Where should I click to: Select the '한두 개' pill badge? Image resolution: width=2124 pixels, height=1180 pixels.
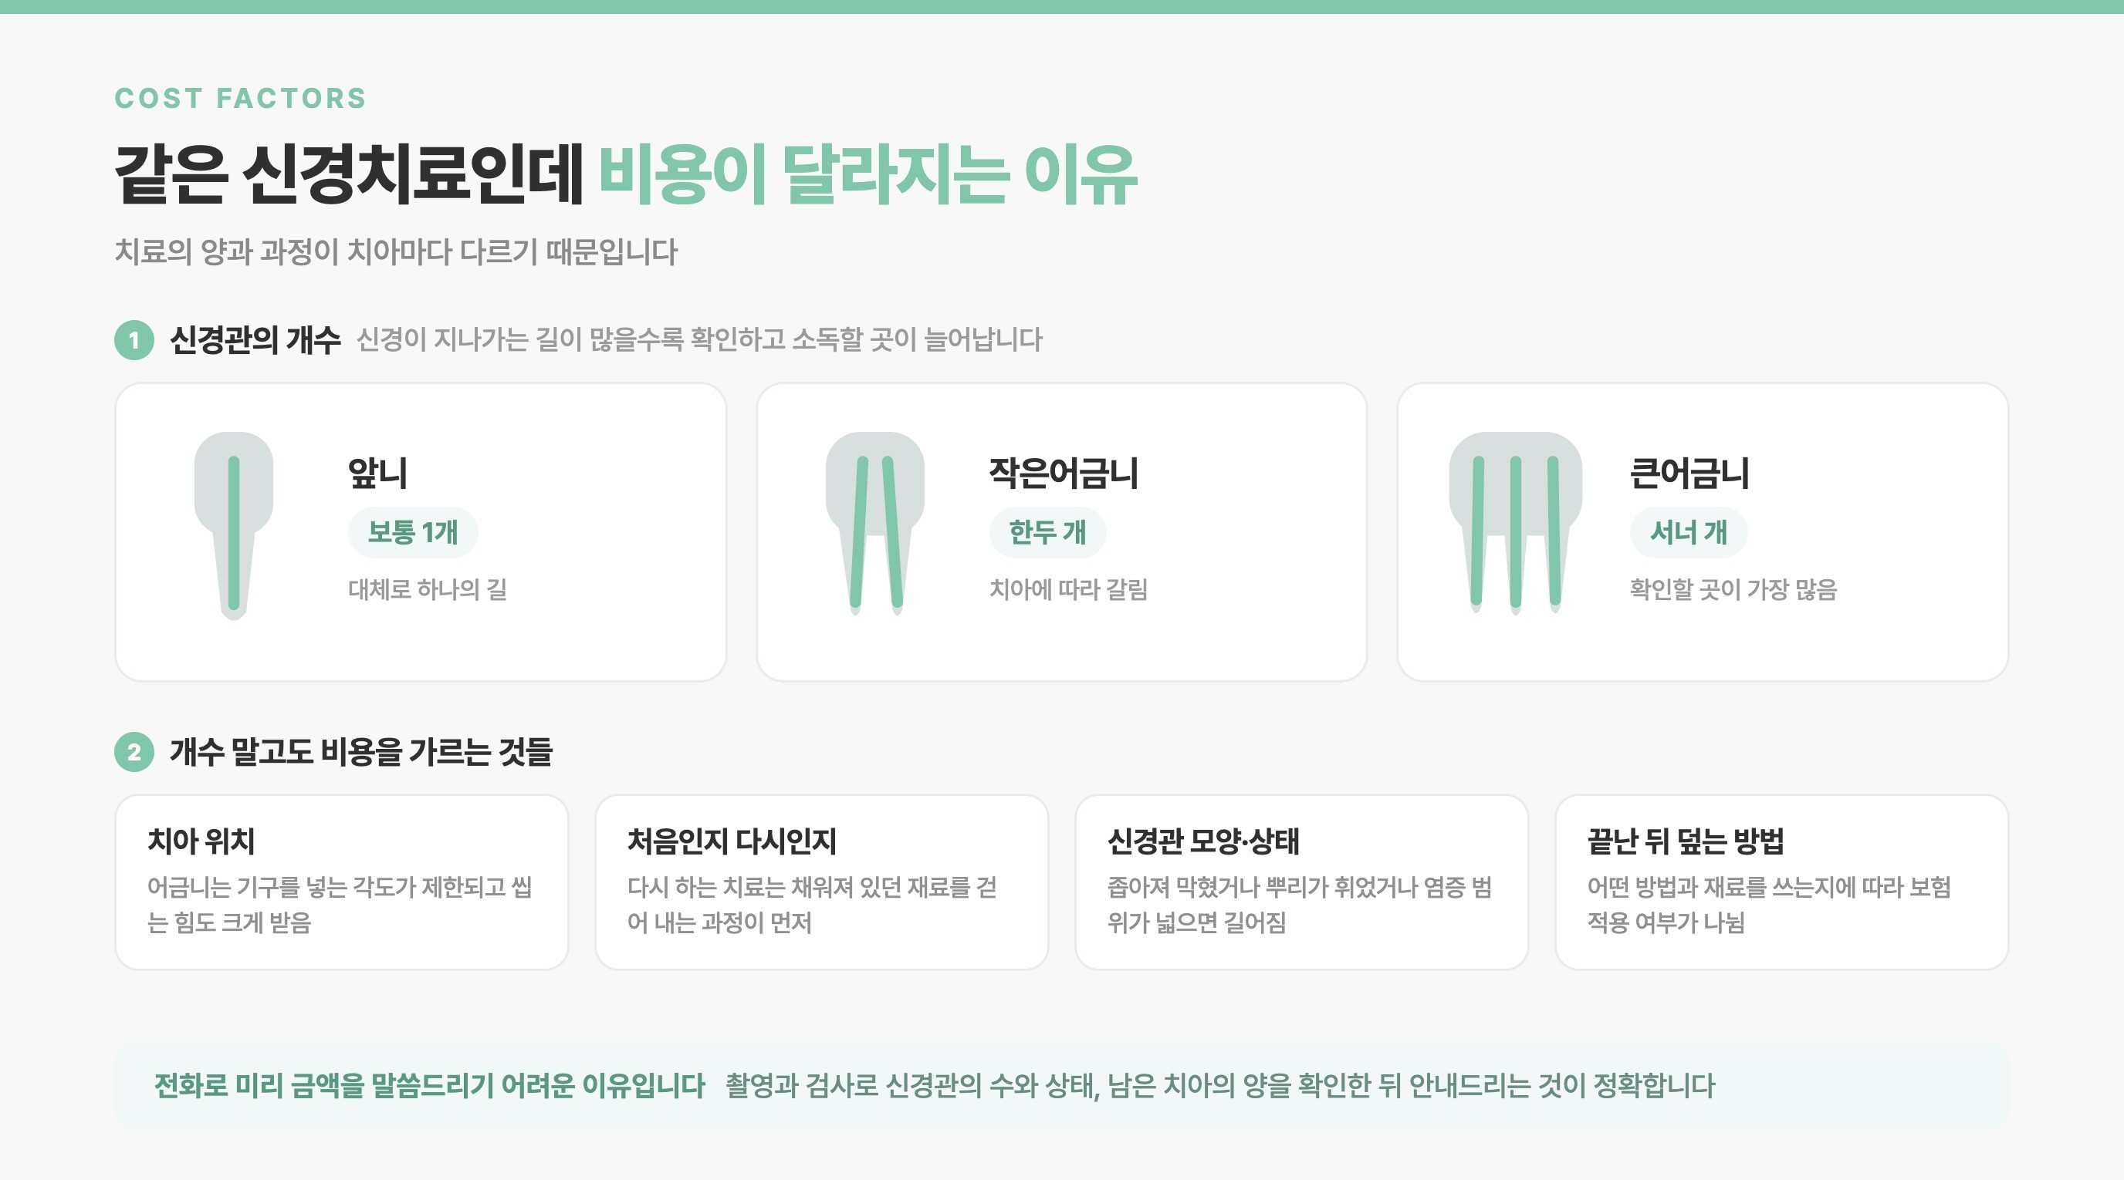[1047, 532]
